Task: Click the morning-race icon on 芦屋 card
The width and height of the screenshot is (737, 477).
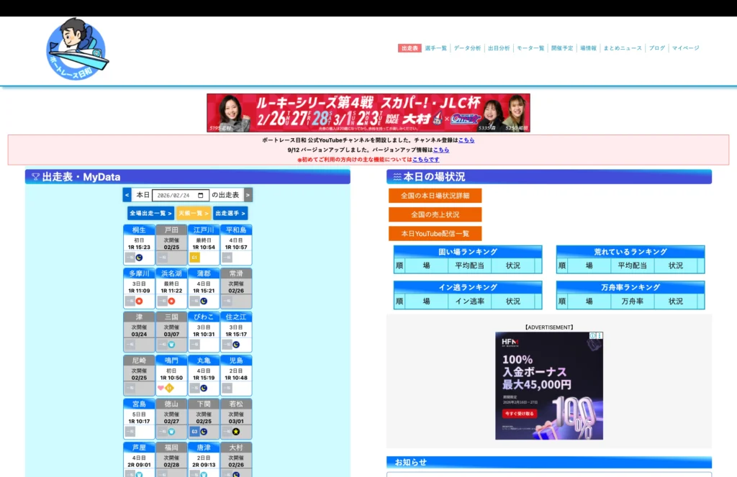Action: 138,473
